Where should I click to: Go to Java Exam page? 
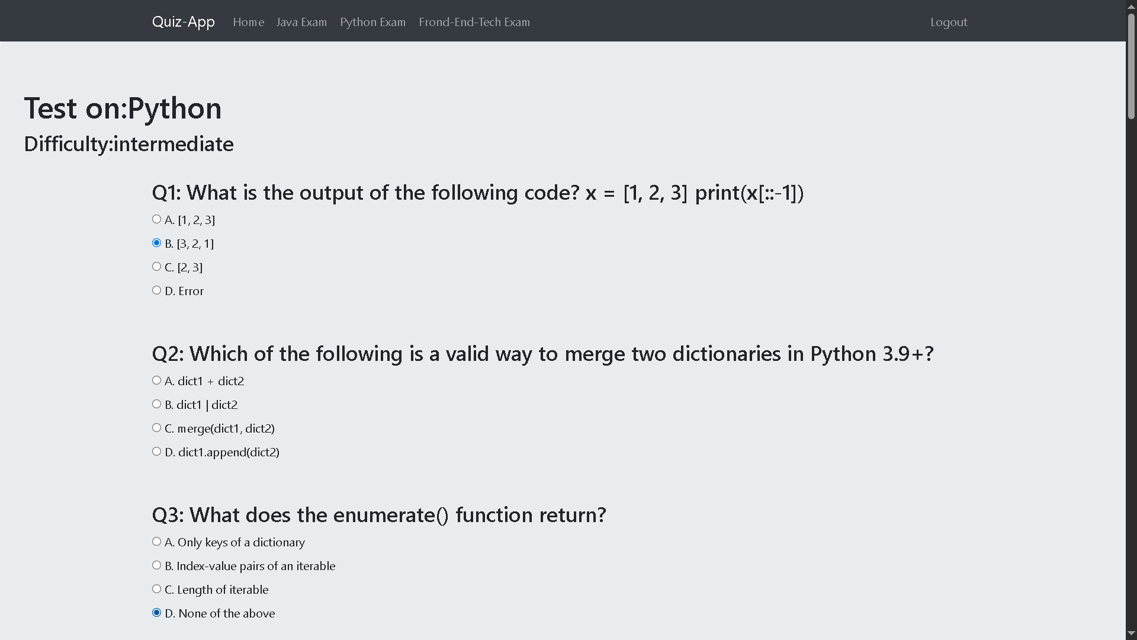(x=301, y=22)
